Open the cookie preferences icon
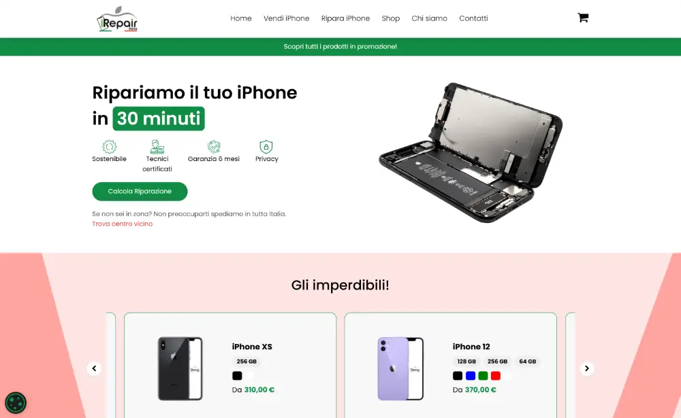 [x=16, y=403]
